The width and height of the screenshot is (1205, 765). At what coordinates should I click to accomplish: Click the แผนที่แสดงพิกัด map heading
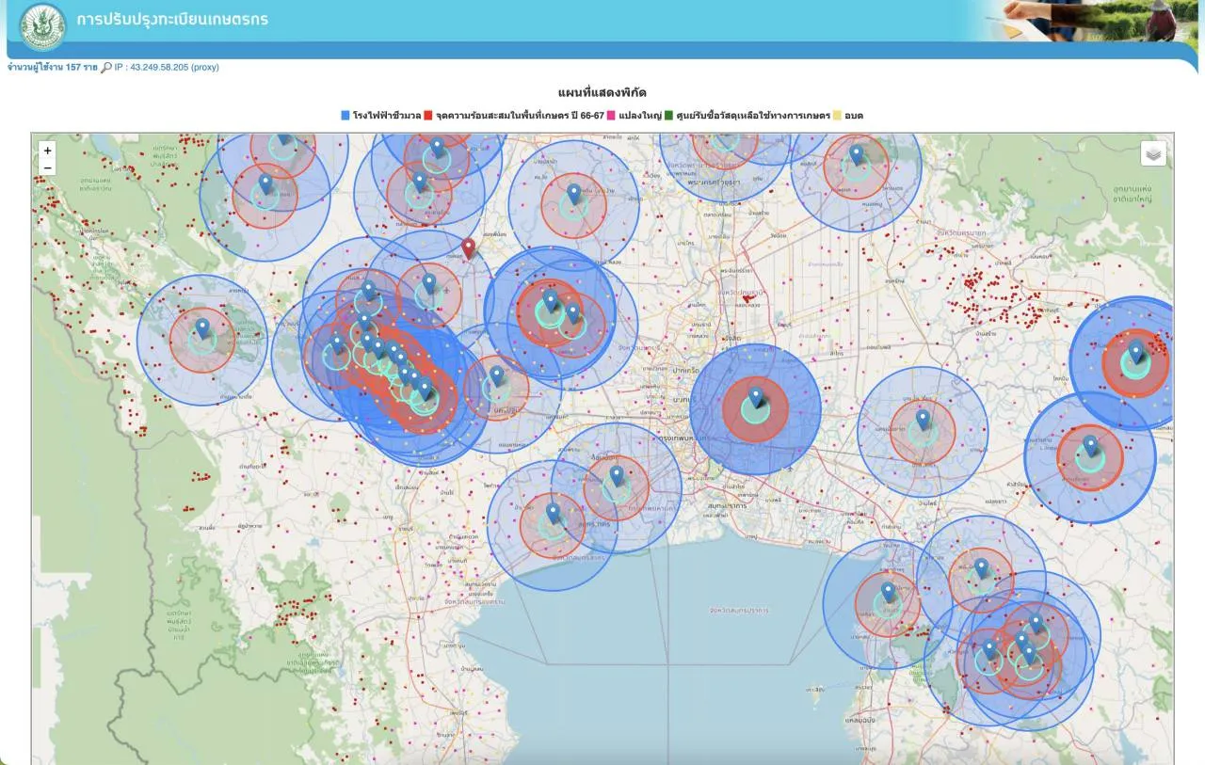602,93
